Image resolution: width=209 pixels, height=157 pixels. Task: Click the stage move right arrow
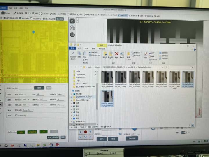pos(90,132)
